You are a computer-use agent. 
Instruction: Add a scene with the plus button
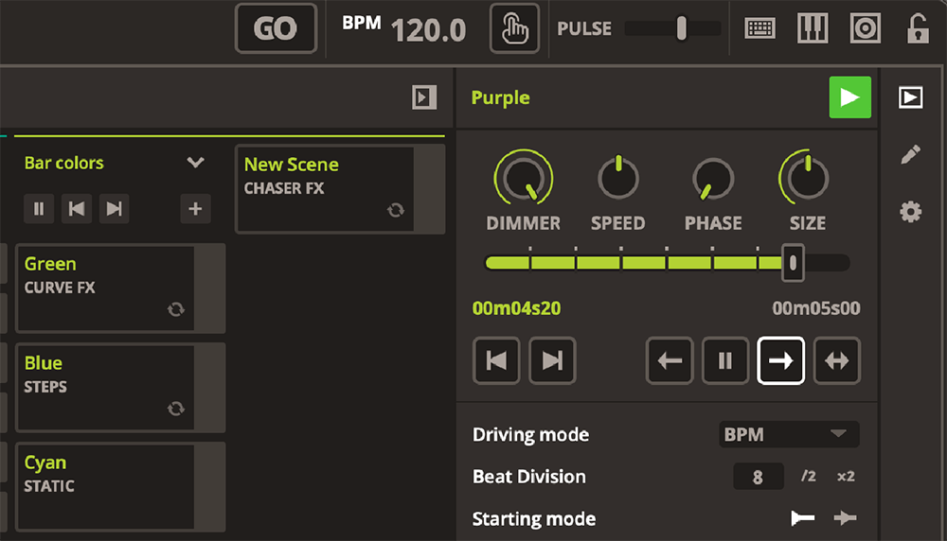click(x=195, y=209)
